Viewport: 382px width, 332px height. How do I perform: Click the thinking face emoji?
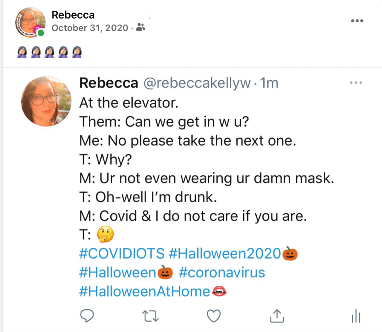105,234
